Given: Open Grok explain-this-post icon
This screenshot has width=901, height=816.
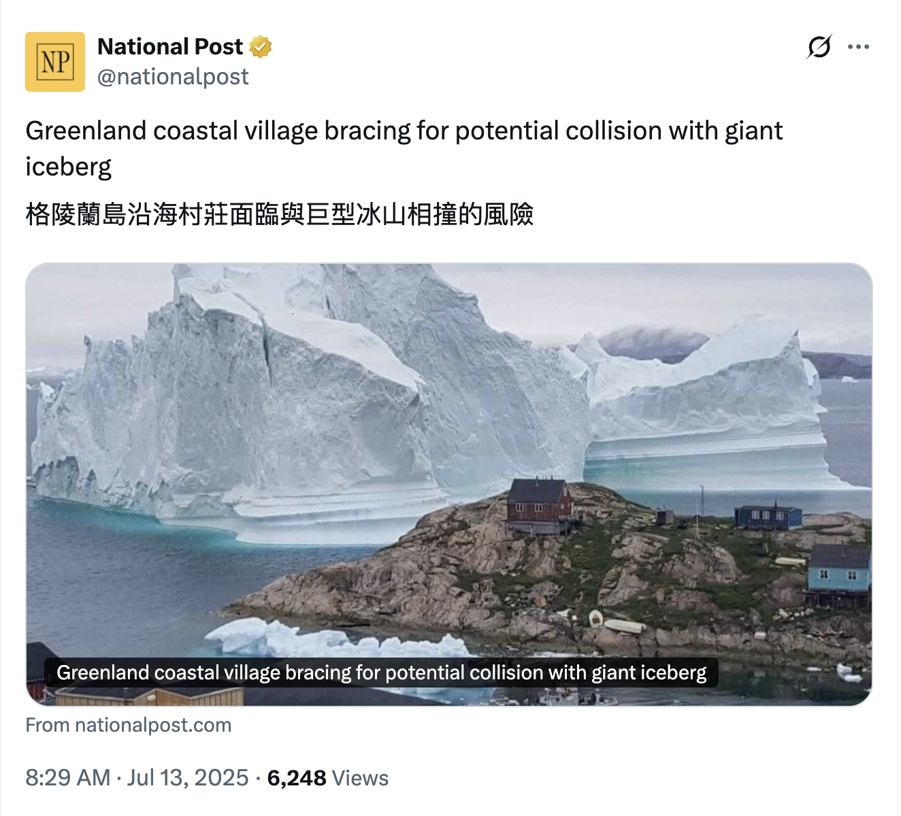Looking at the screenshot, I should [819, 47].
